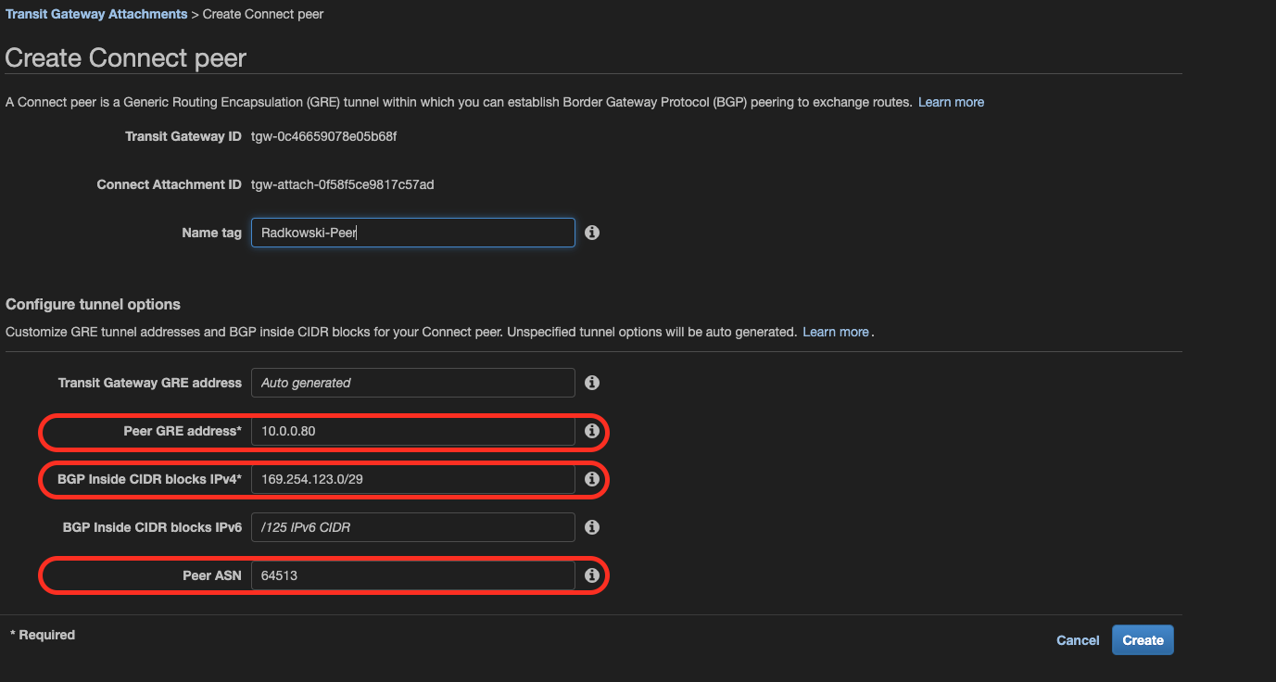Click the Create Connect peer heading

pyautogui.click(x=126, y=58)
